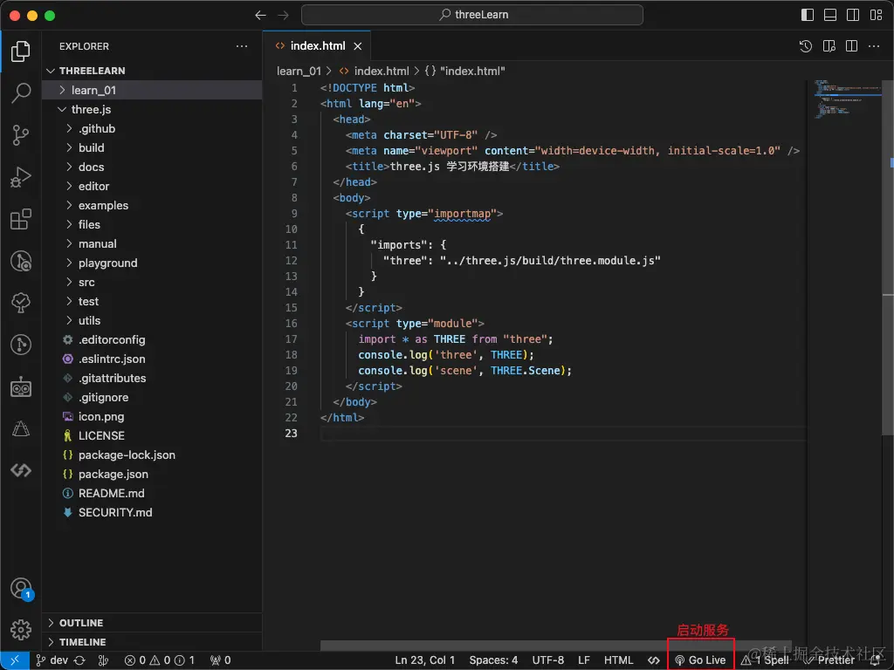
Task: Open the Manage gear settings icon
Action: tap(21, 629)
